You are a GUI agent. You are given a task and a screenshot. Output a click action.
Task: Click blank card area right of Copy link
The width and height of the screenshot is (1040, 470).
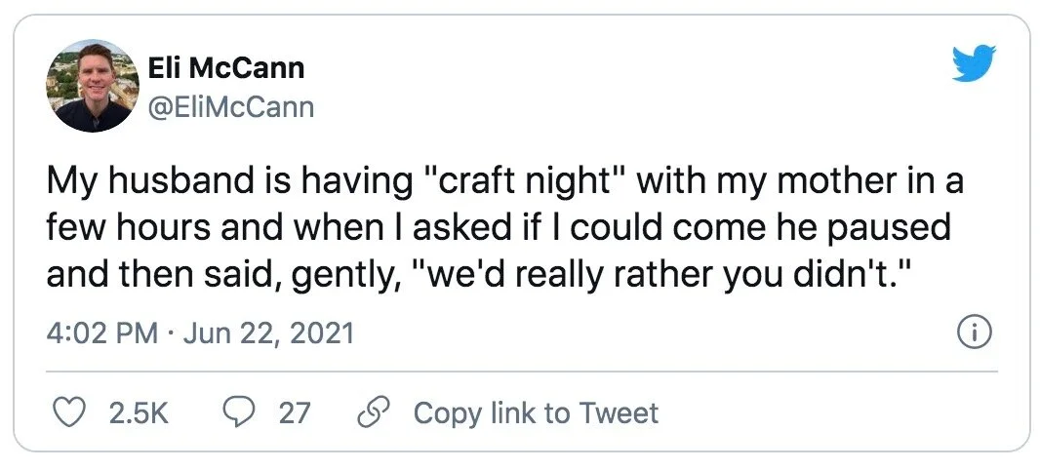(829, 412)
